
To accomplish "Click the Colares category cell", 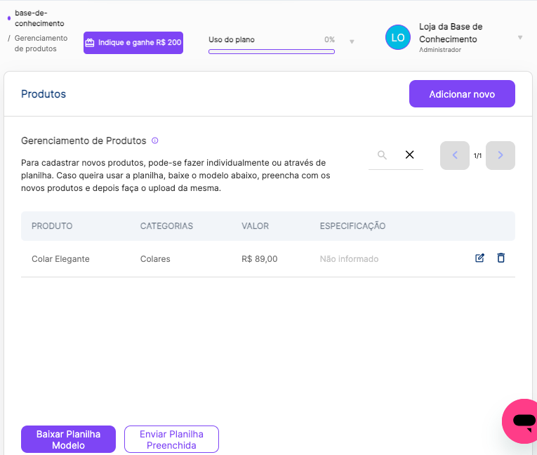I will pos(155,258).
